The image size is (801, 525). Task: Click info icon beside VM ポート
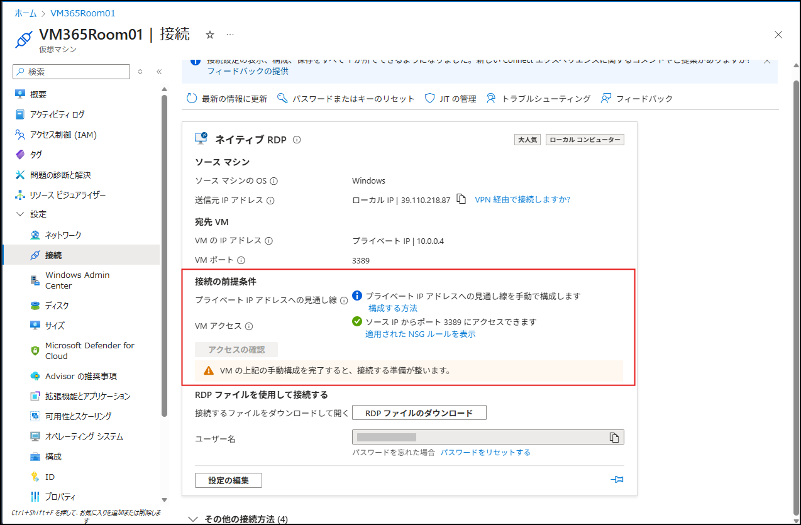point(241,260)
